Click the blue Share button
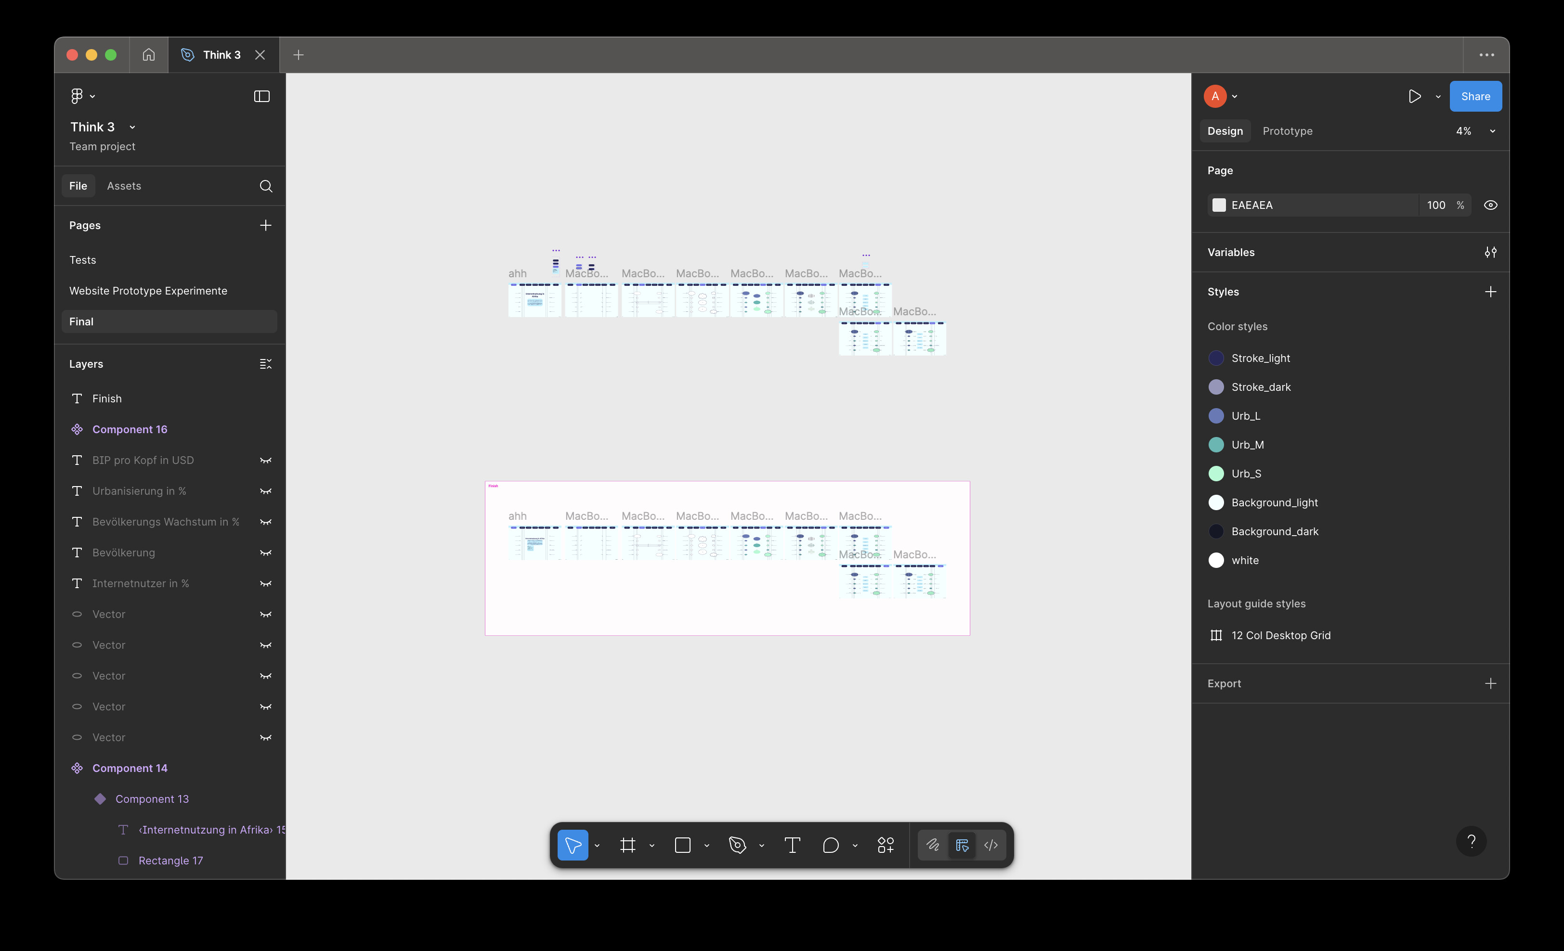1564x951 pixels. (1475, 96)
